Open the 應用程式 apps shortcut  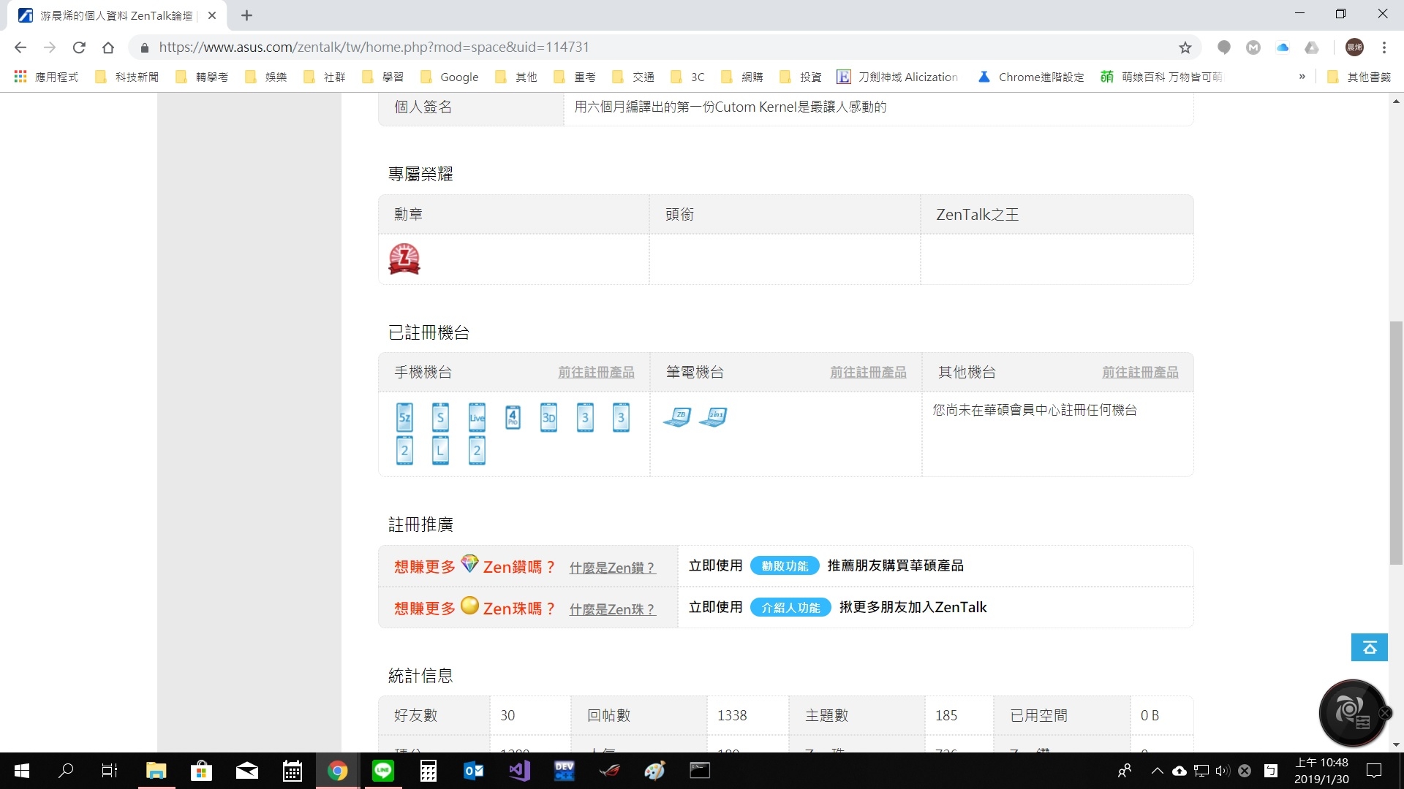pyautogui.click(x=46, y=77)
